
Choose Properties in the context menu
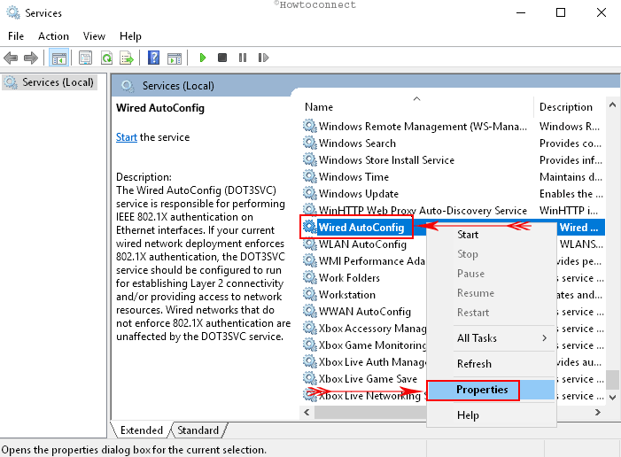(491, 390)
